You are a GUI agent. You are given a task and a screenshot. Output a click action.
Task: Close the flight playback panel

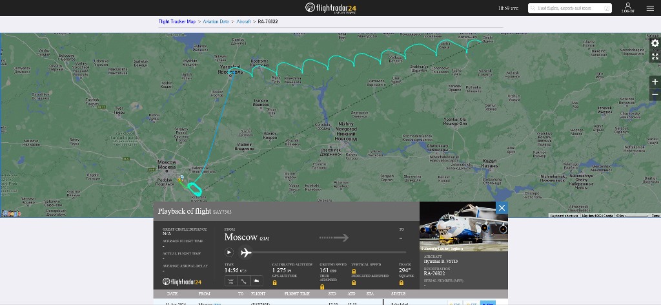[x=502, y=207]
